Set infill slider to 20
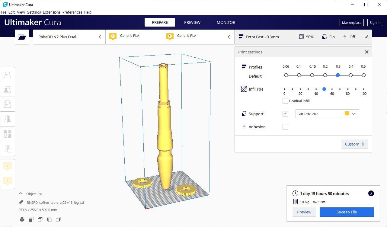Viewport: 387px width, 227px height. 300,89
